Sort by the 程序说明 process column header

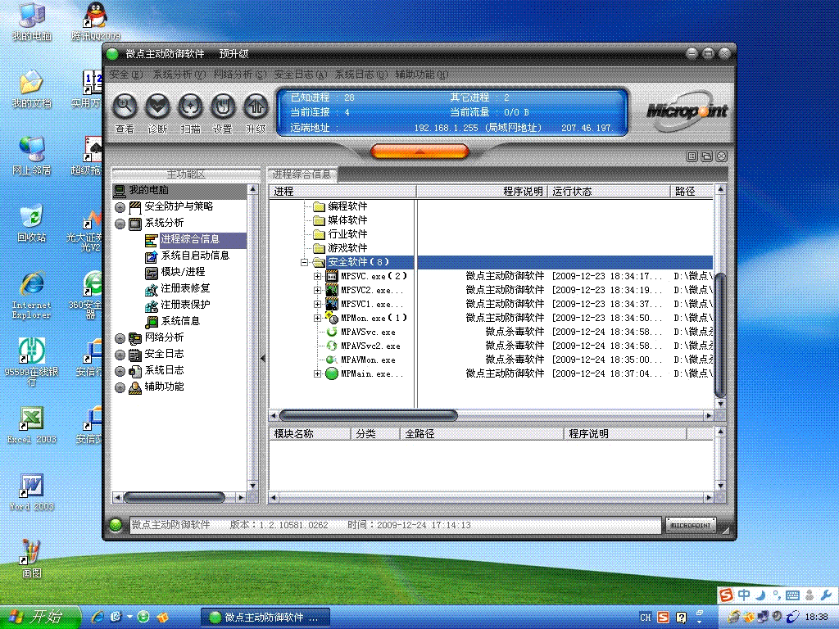pyautogui.click(x=482, y=192)
